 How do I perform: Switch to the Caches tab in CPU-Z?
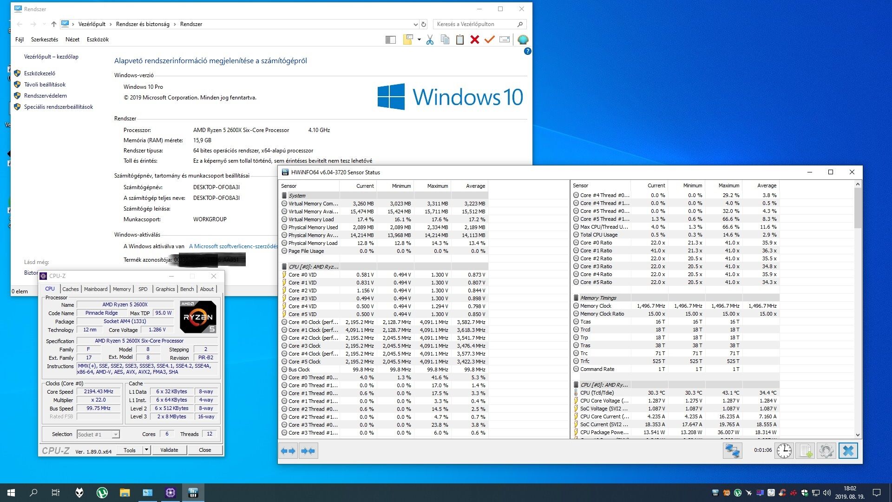click(x=71, y=289)
